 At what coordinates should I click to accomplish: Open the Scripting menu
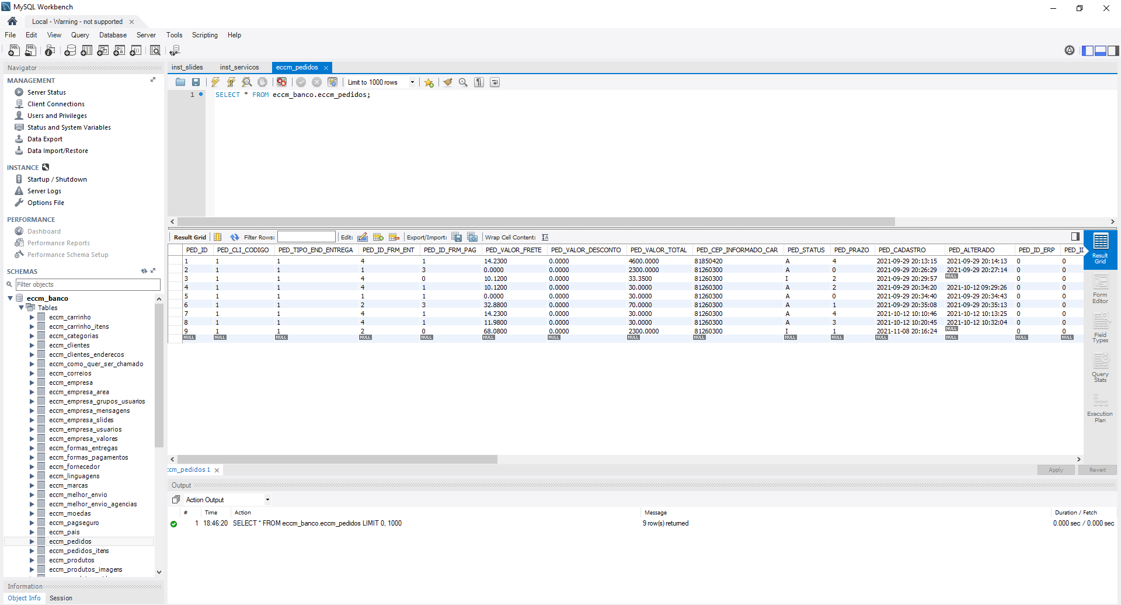click(205, 35)
